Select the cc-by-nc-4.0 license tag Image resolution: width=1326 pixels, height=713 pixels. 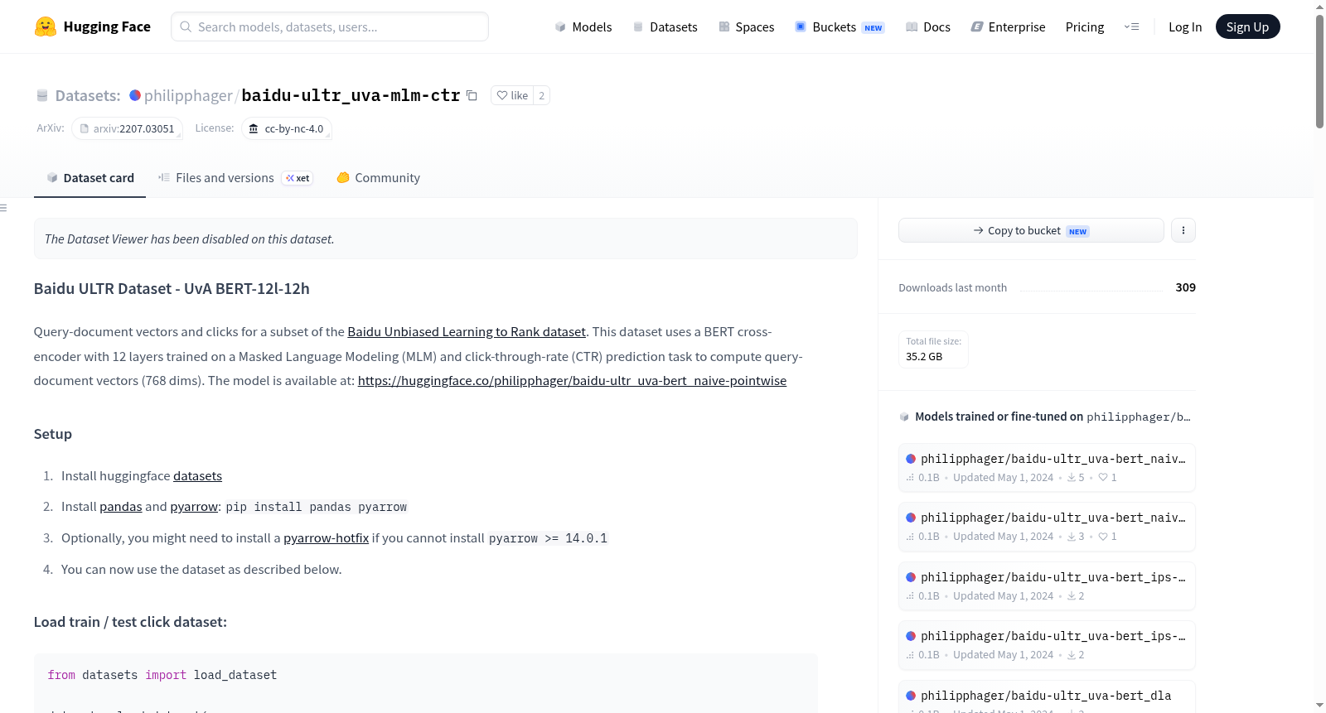tap(287, 128)
